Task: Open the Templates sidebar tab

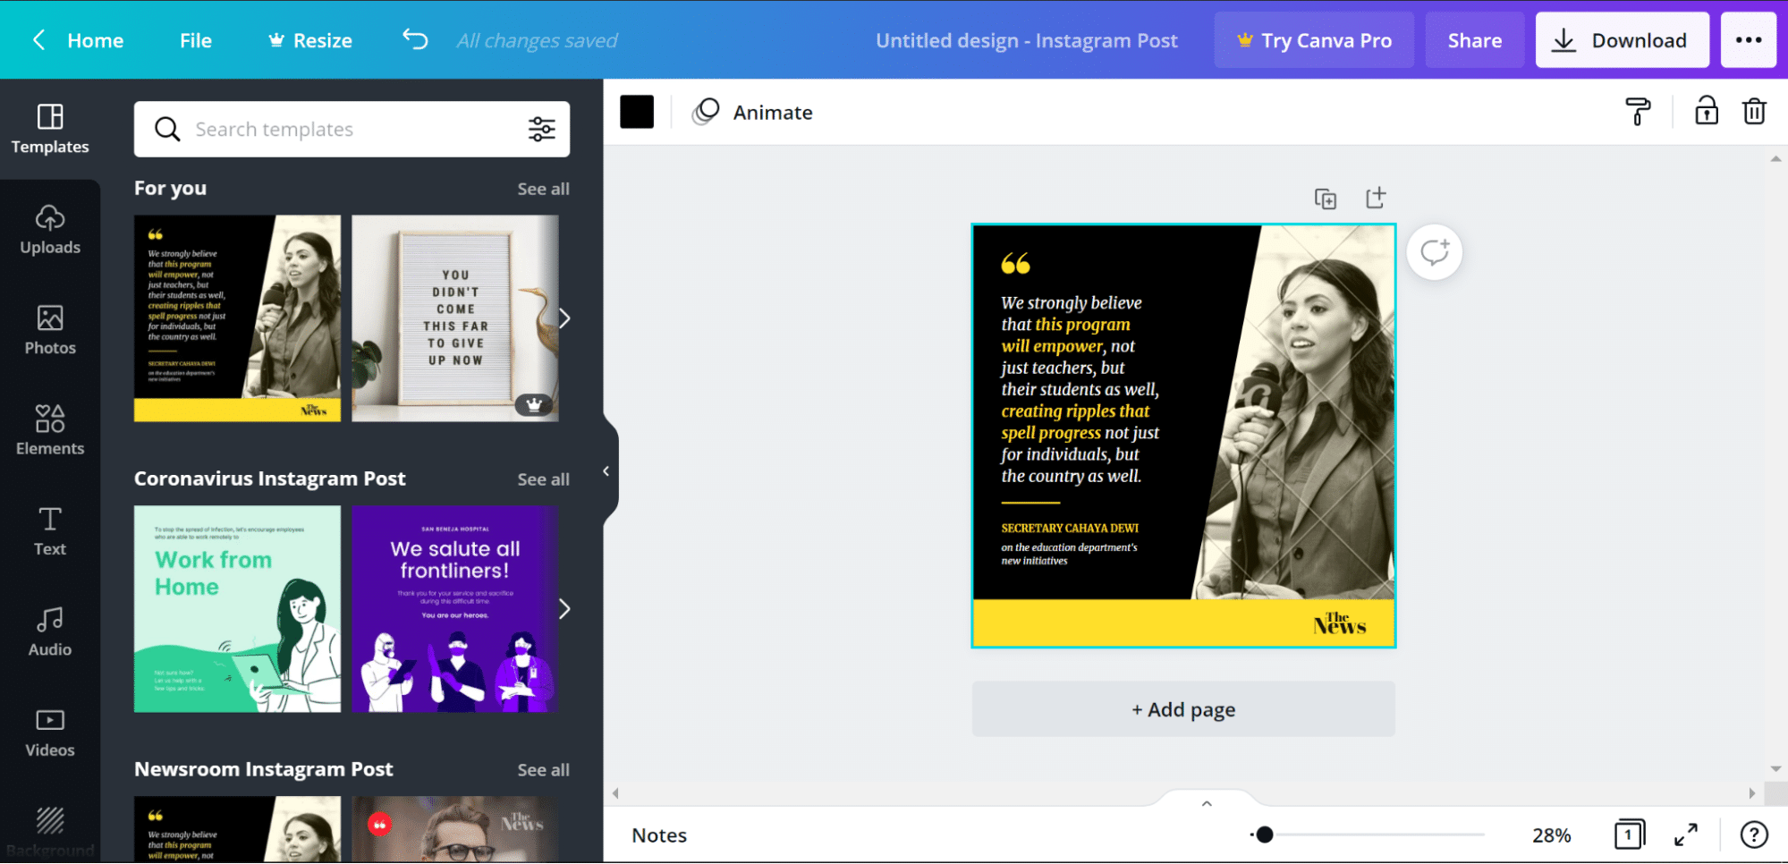Action: tap(50, 129)
